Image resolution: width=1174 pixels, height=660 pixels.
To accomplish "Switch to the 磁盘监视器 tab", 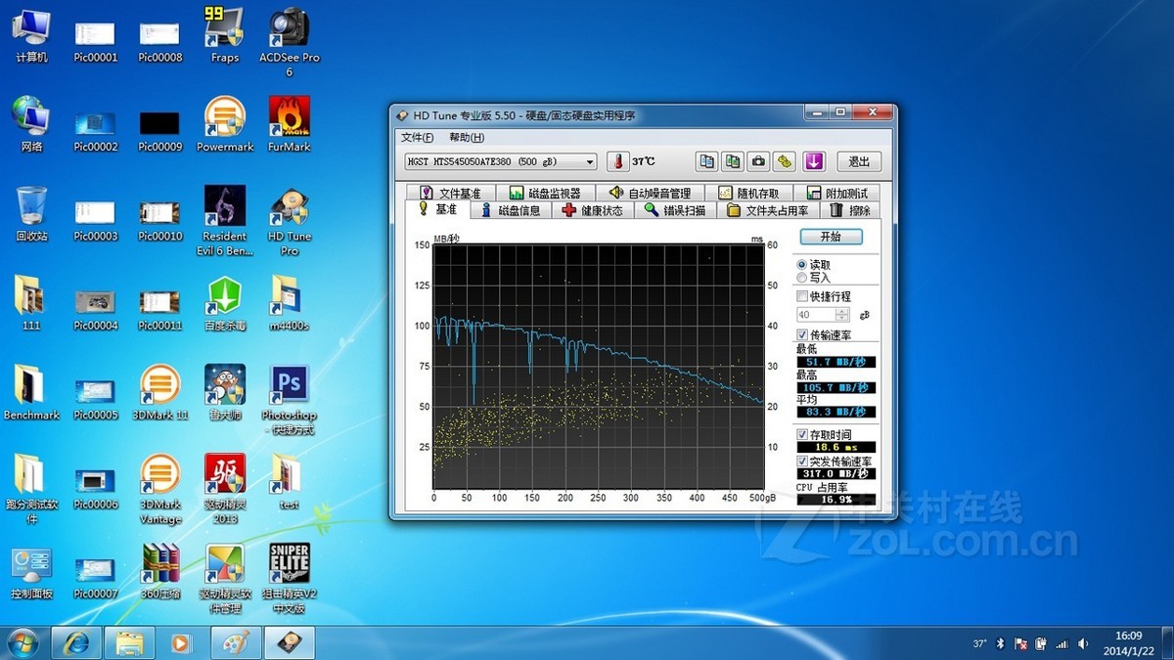I will click(545, 194).
